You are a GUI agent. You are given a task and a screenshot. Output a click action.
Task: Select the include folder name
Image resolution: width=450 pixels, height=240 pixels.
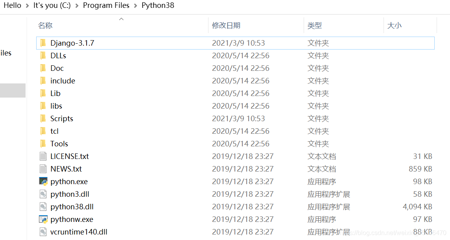pyautogui.click(x=63, y=81)
